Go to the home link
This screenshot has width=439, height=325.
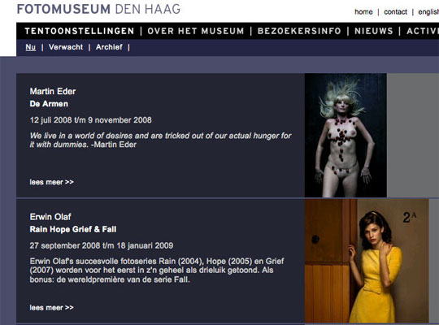363,12
